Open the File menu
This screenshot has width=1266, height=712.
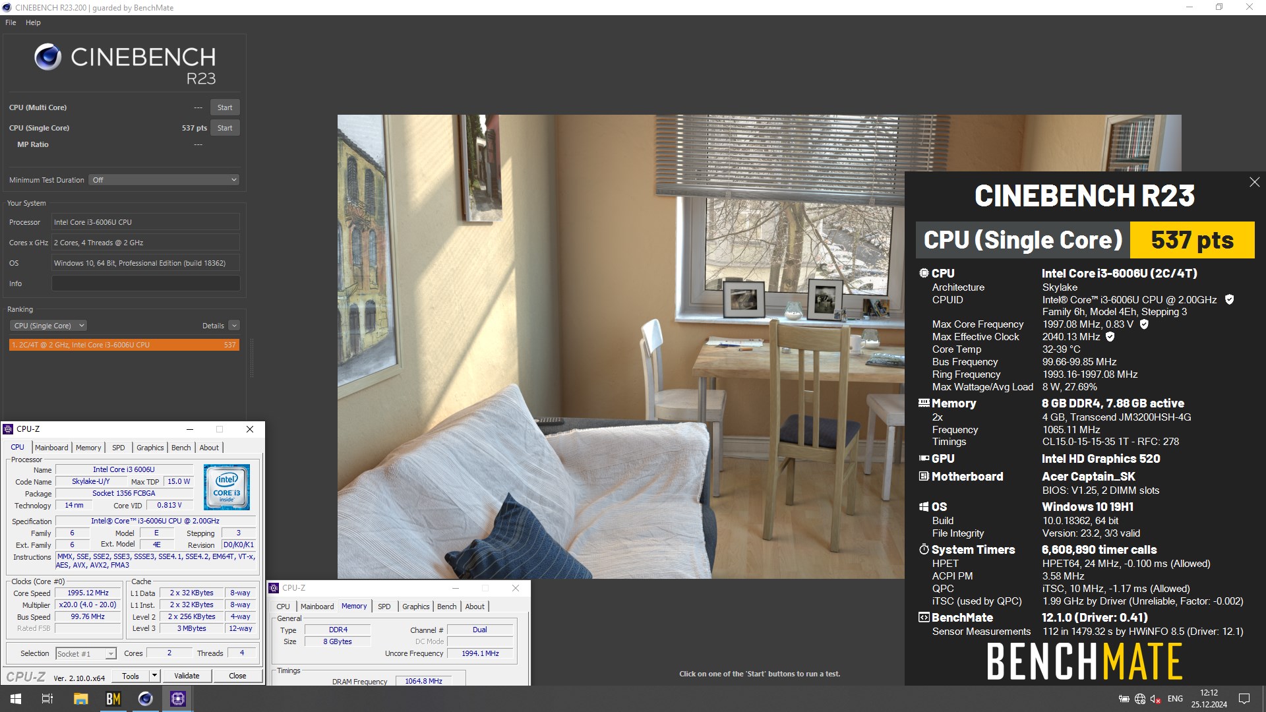pos(11,22)
